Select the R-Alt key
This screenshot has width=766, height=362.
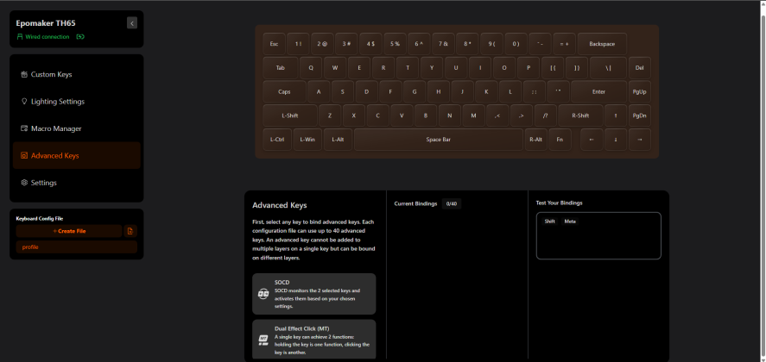(536, 140)
